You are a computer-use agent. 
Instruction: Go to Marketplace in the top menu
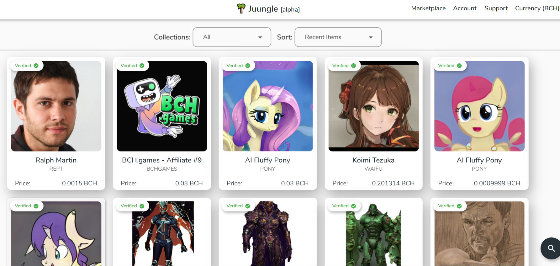click(x=428, y=8)
